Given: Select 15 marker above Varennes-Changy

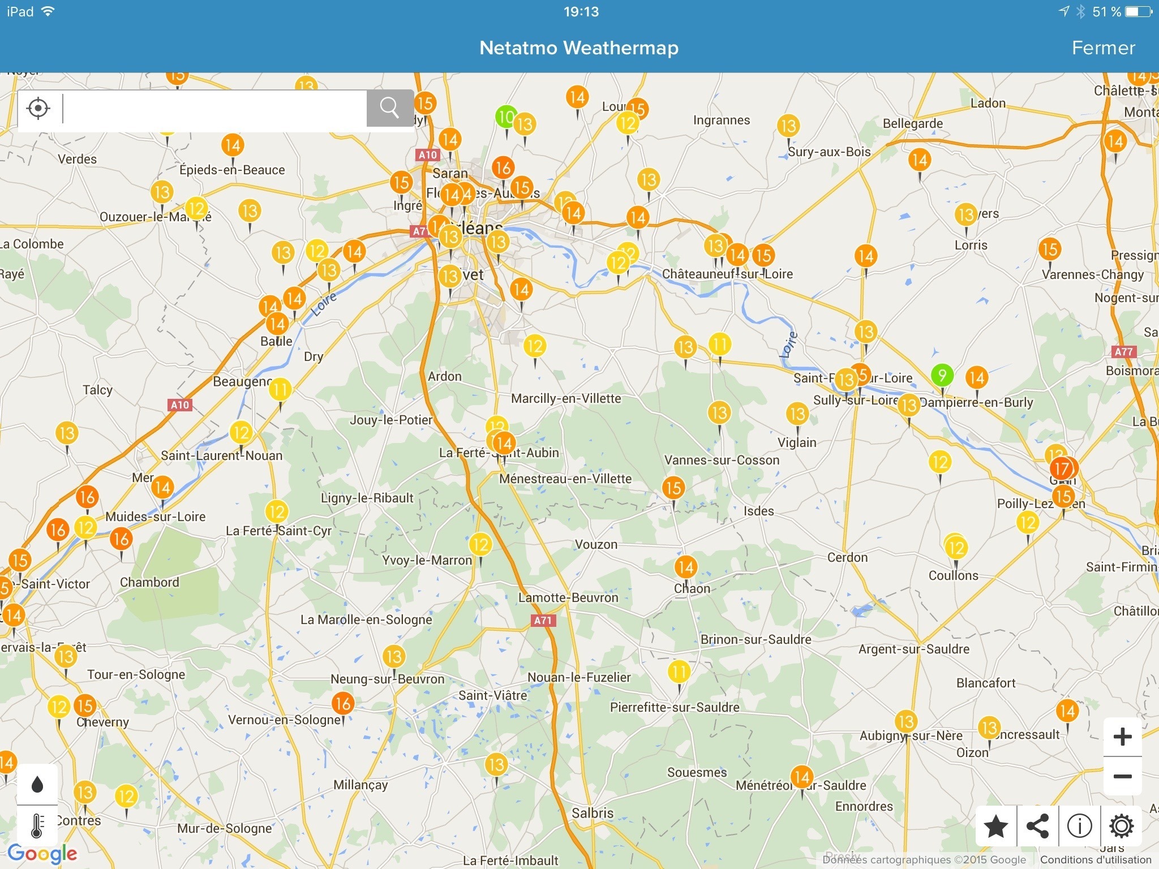Looking at the screenshot, I should pyautogui.click(x=1049, y=249).
